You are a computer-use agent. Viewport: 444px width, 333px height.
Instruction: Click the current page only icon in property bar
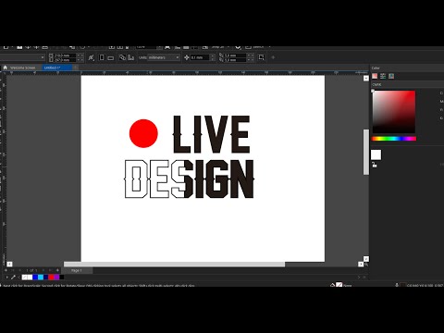coord(131,57)
